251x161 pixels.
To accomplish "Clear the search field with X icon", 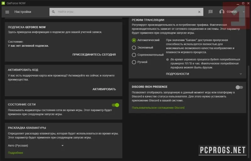I will [x=199, y=12].
